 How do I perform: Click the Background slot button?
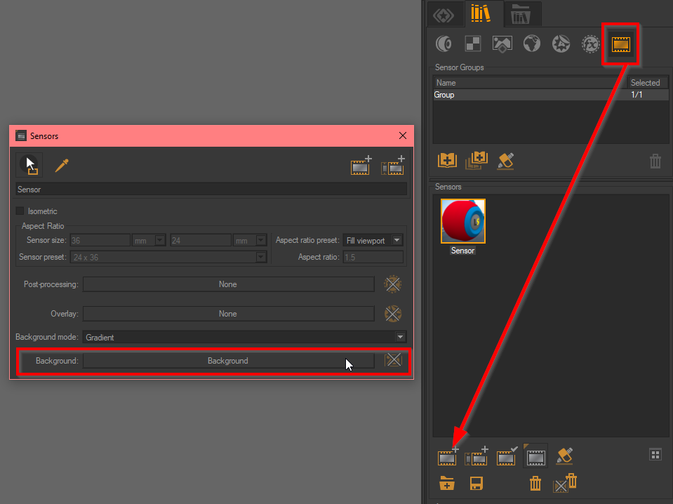(228, 361)
